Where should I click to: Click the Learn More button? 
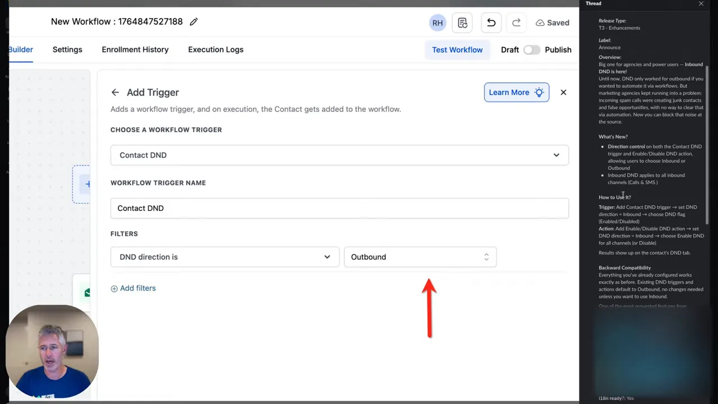(517, 93)
